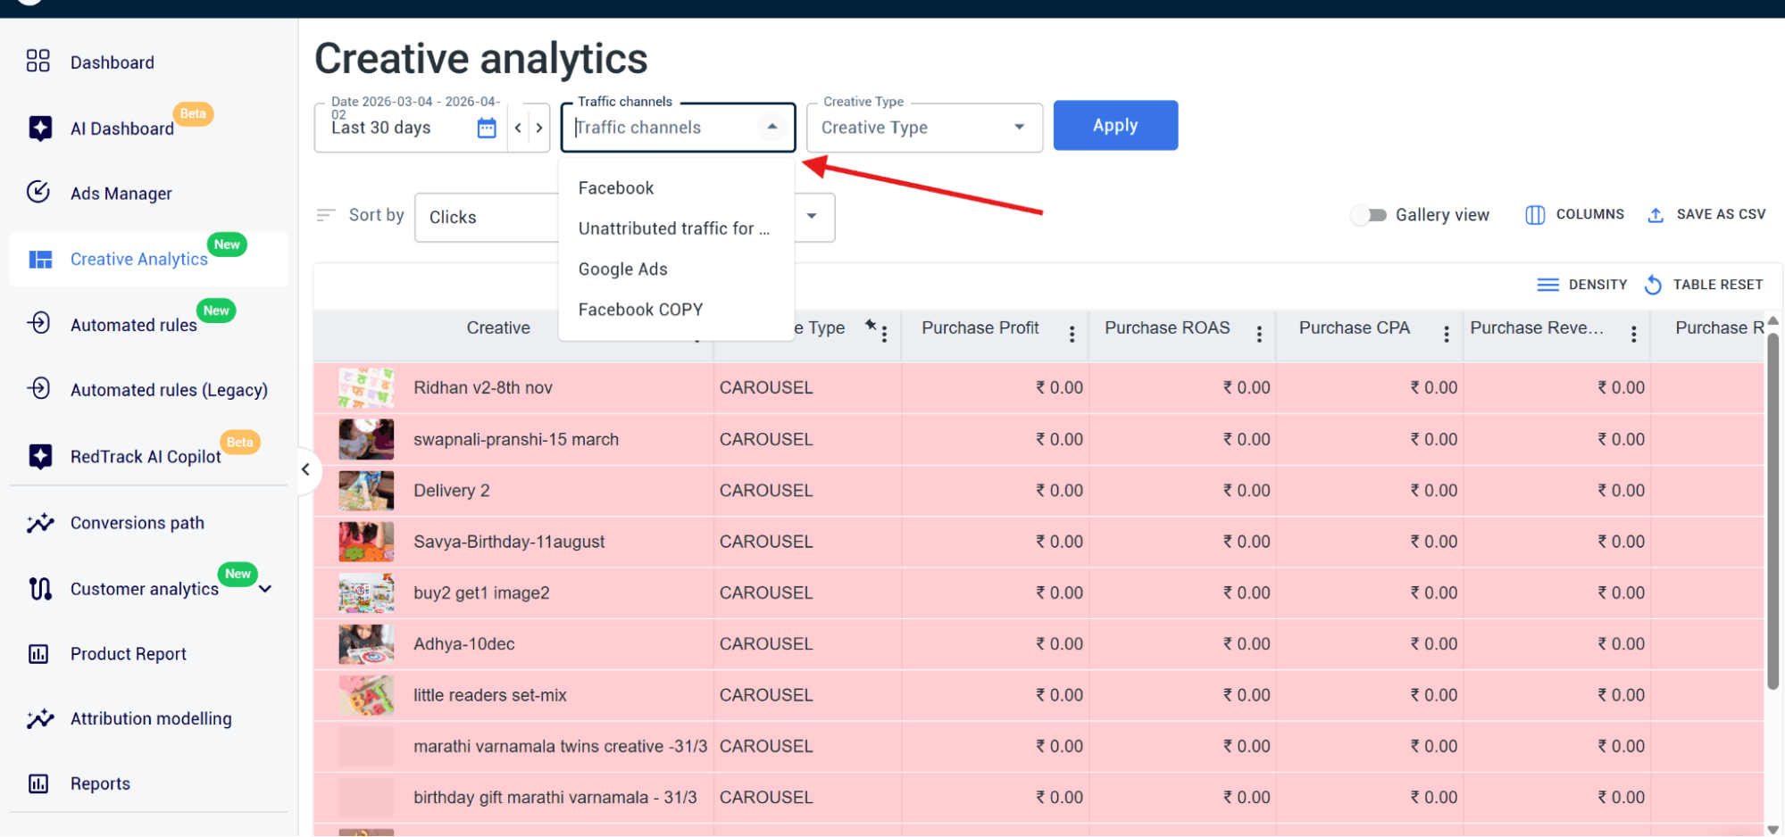
Task: Open Conversions path page
Action: point(138,523)
